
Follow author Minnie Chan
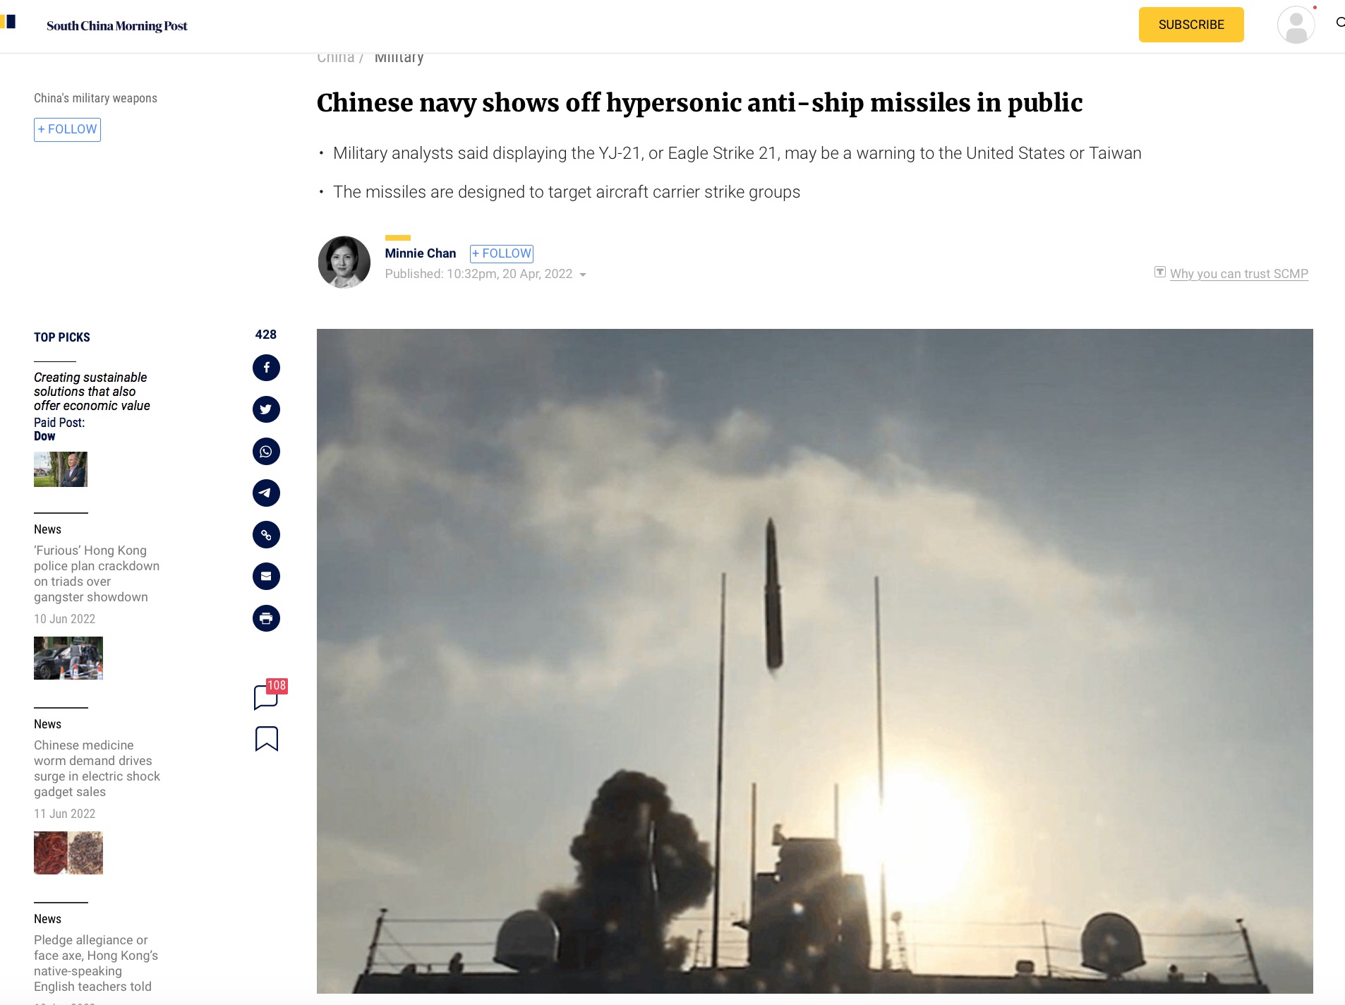[x=502, y=253]
